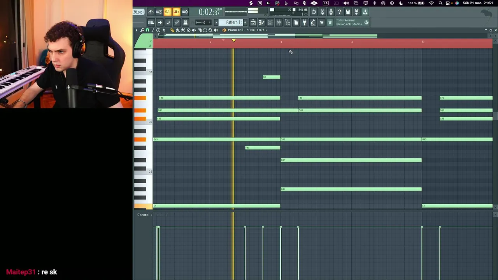Open the Piano roll window icon
Viewport: 498px width, 280px height.
click(x=261, y=23)
